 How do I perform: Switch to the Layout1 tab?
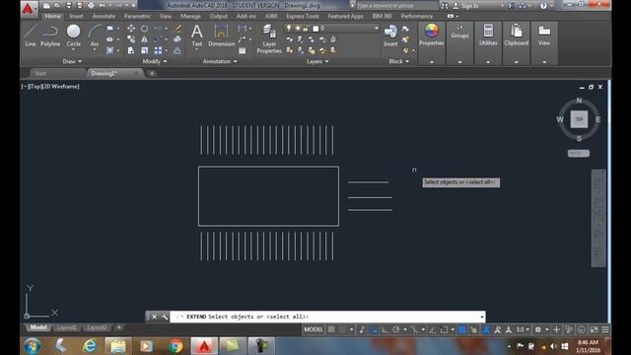click(x=66, y=327)
